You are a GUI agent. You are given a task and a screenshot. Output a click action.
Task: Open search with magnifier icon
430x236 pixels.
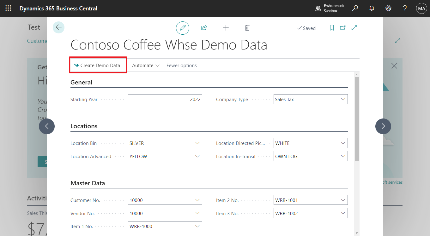pyautogui.click(x=354, y=8)
